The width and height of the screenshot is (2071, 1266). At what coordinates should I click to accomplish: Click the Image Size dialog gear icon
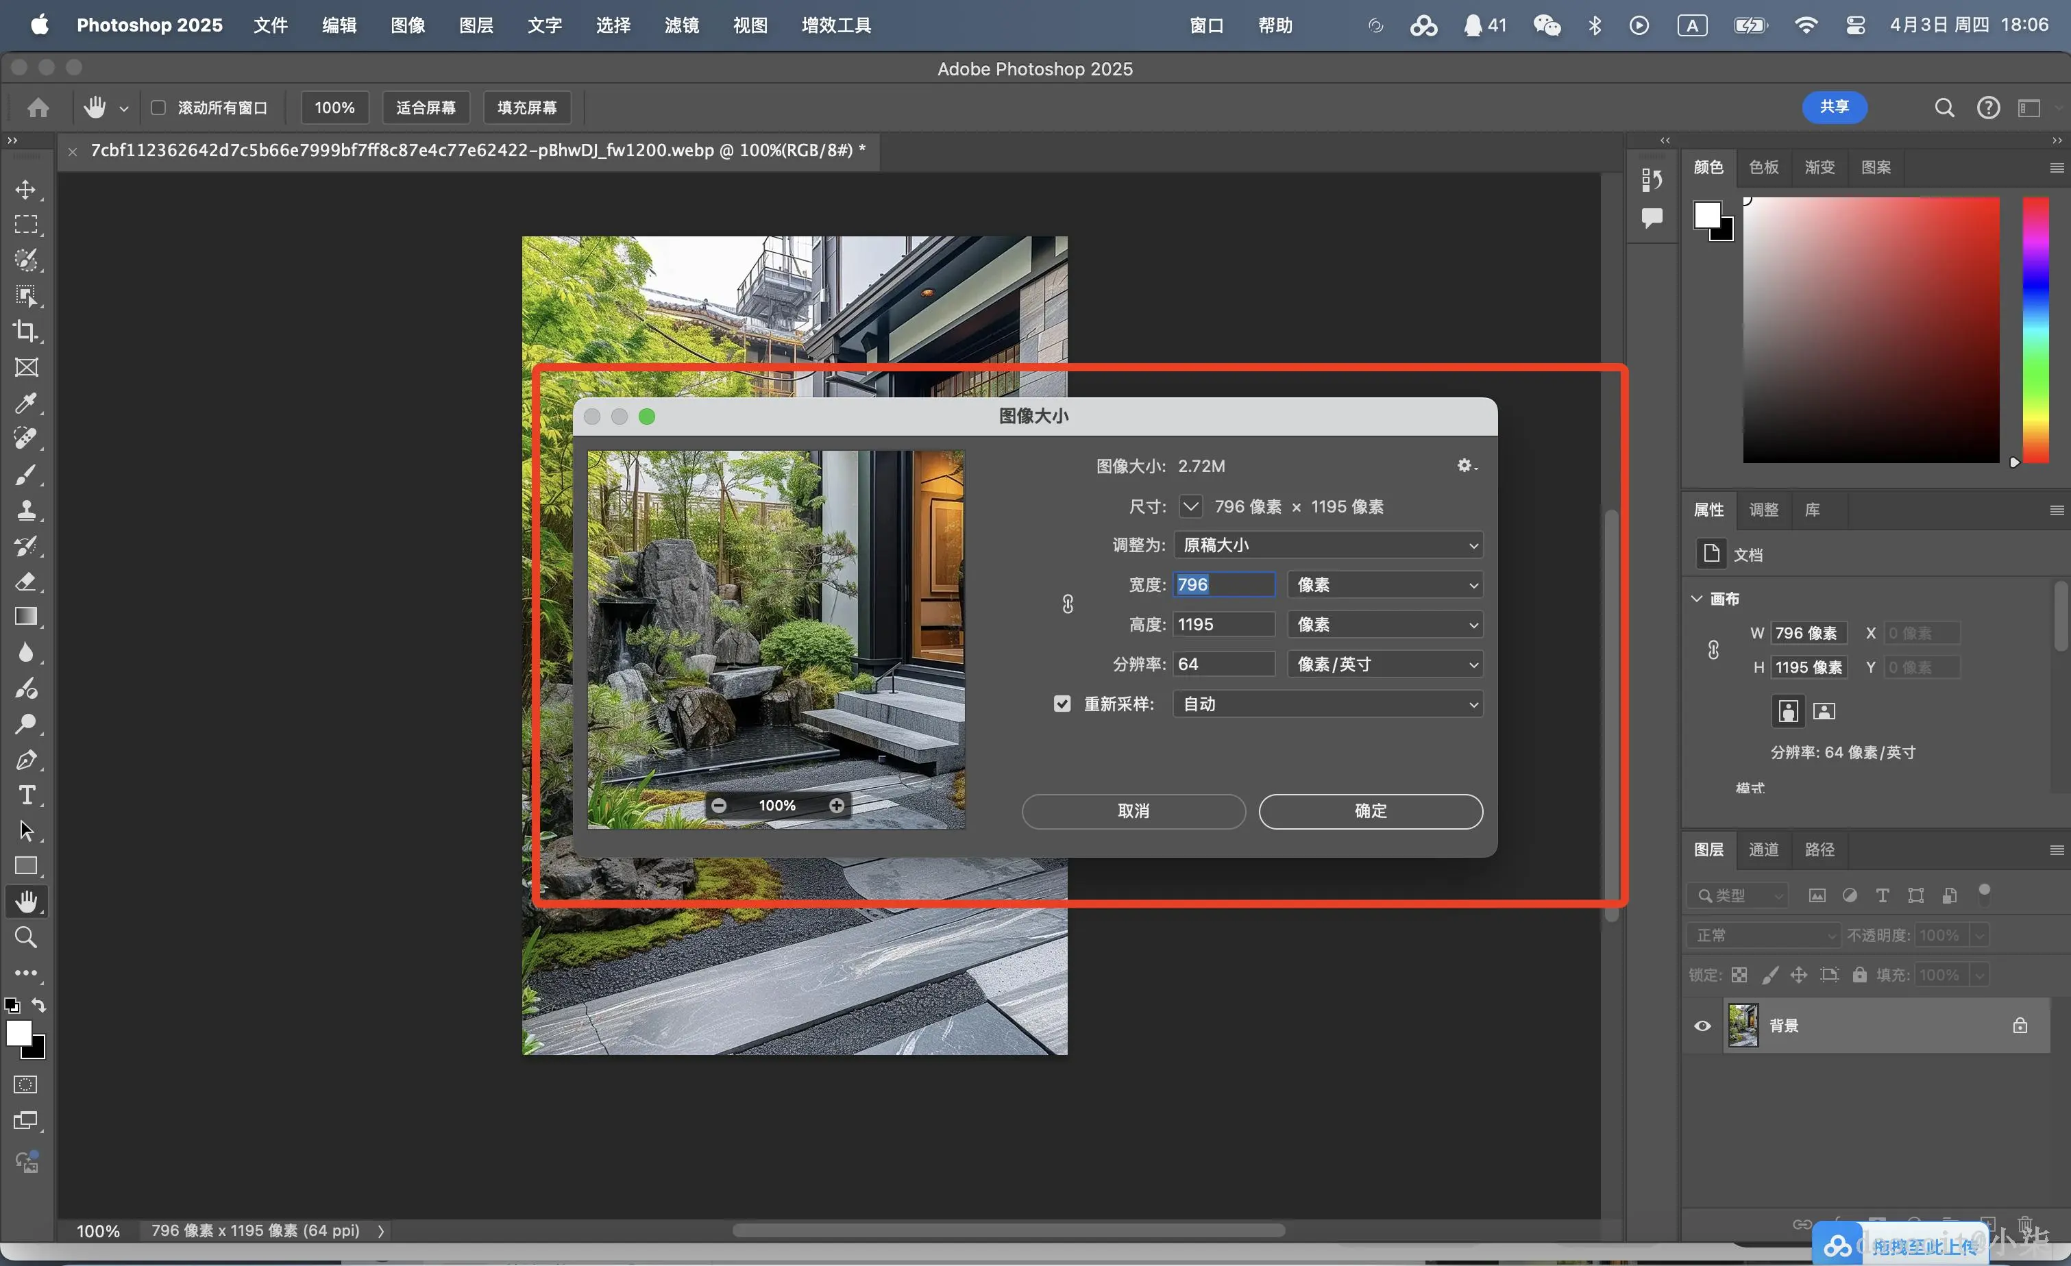pyautogui.click(x=1465, y=465)
